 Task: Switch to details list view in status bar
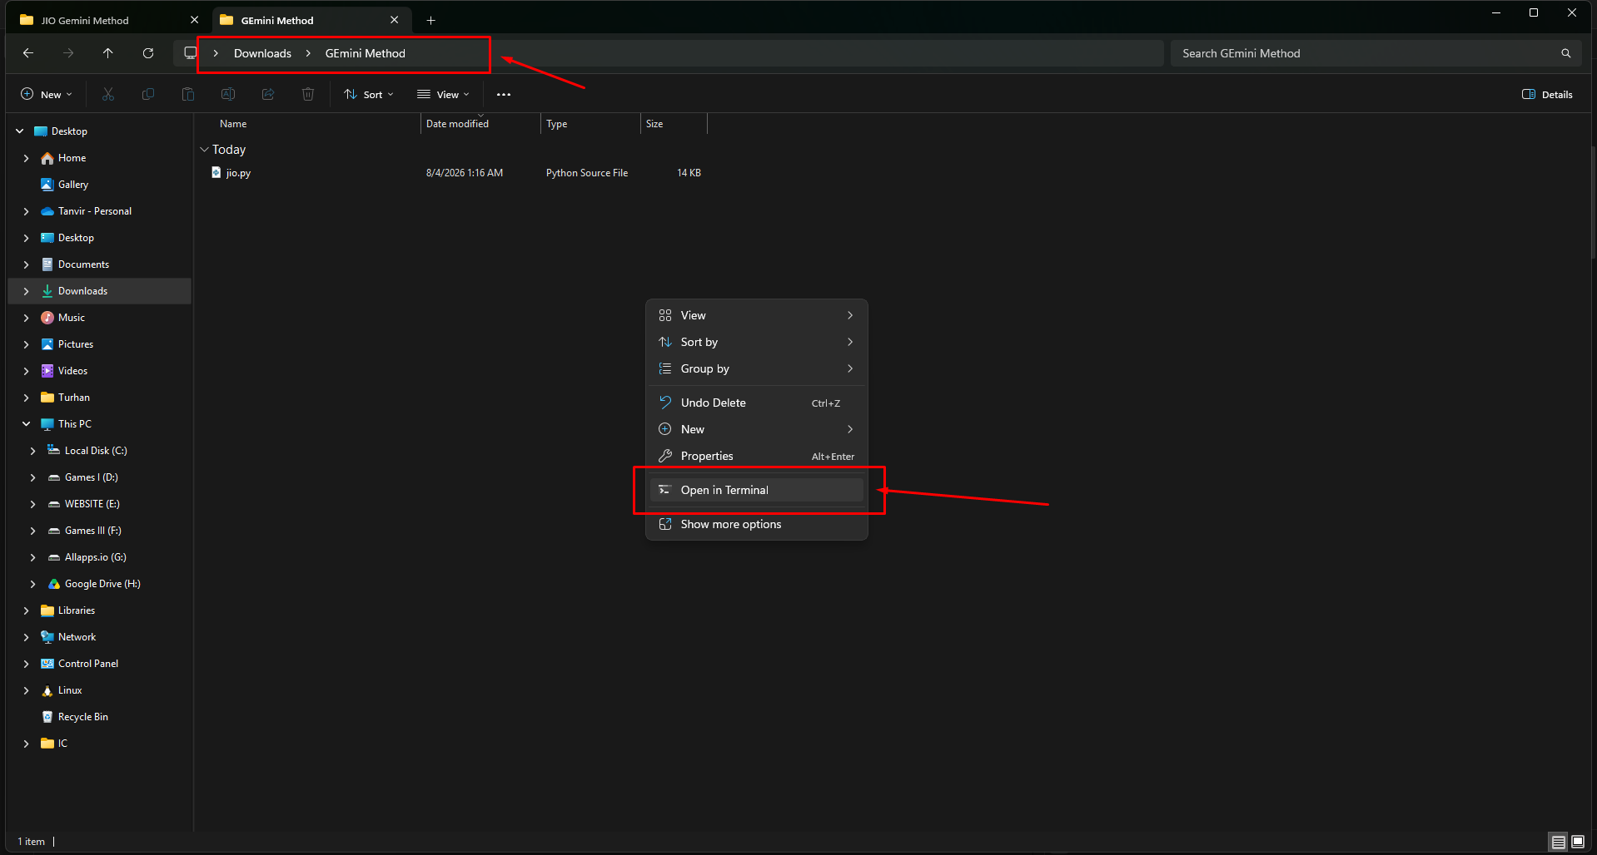point(1558,842)
